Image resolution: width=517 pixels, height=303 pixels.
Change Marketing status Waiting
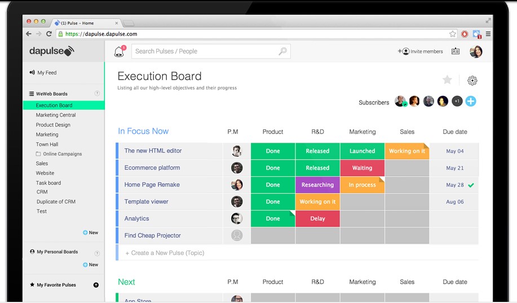pos(362,168)
